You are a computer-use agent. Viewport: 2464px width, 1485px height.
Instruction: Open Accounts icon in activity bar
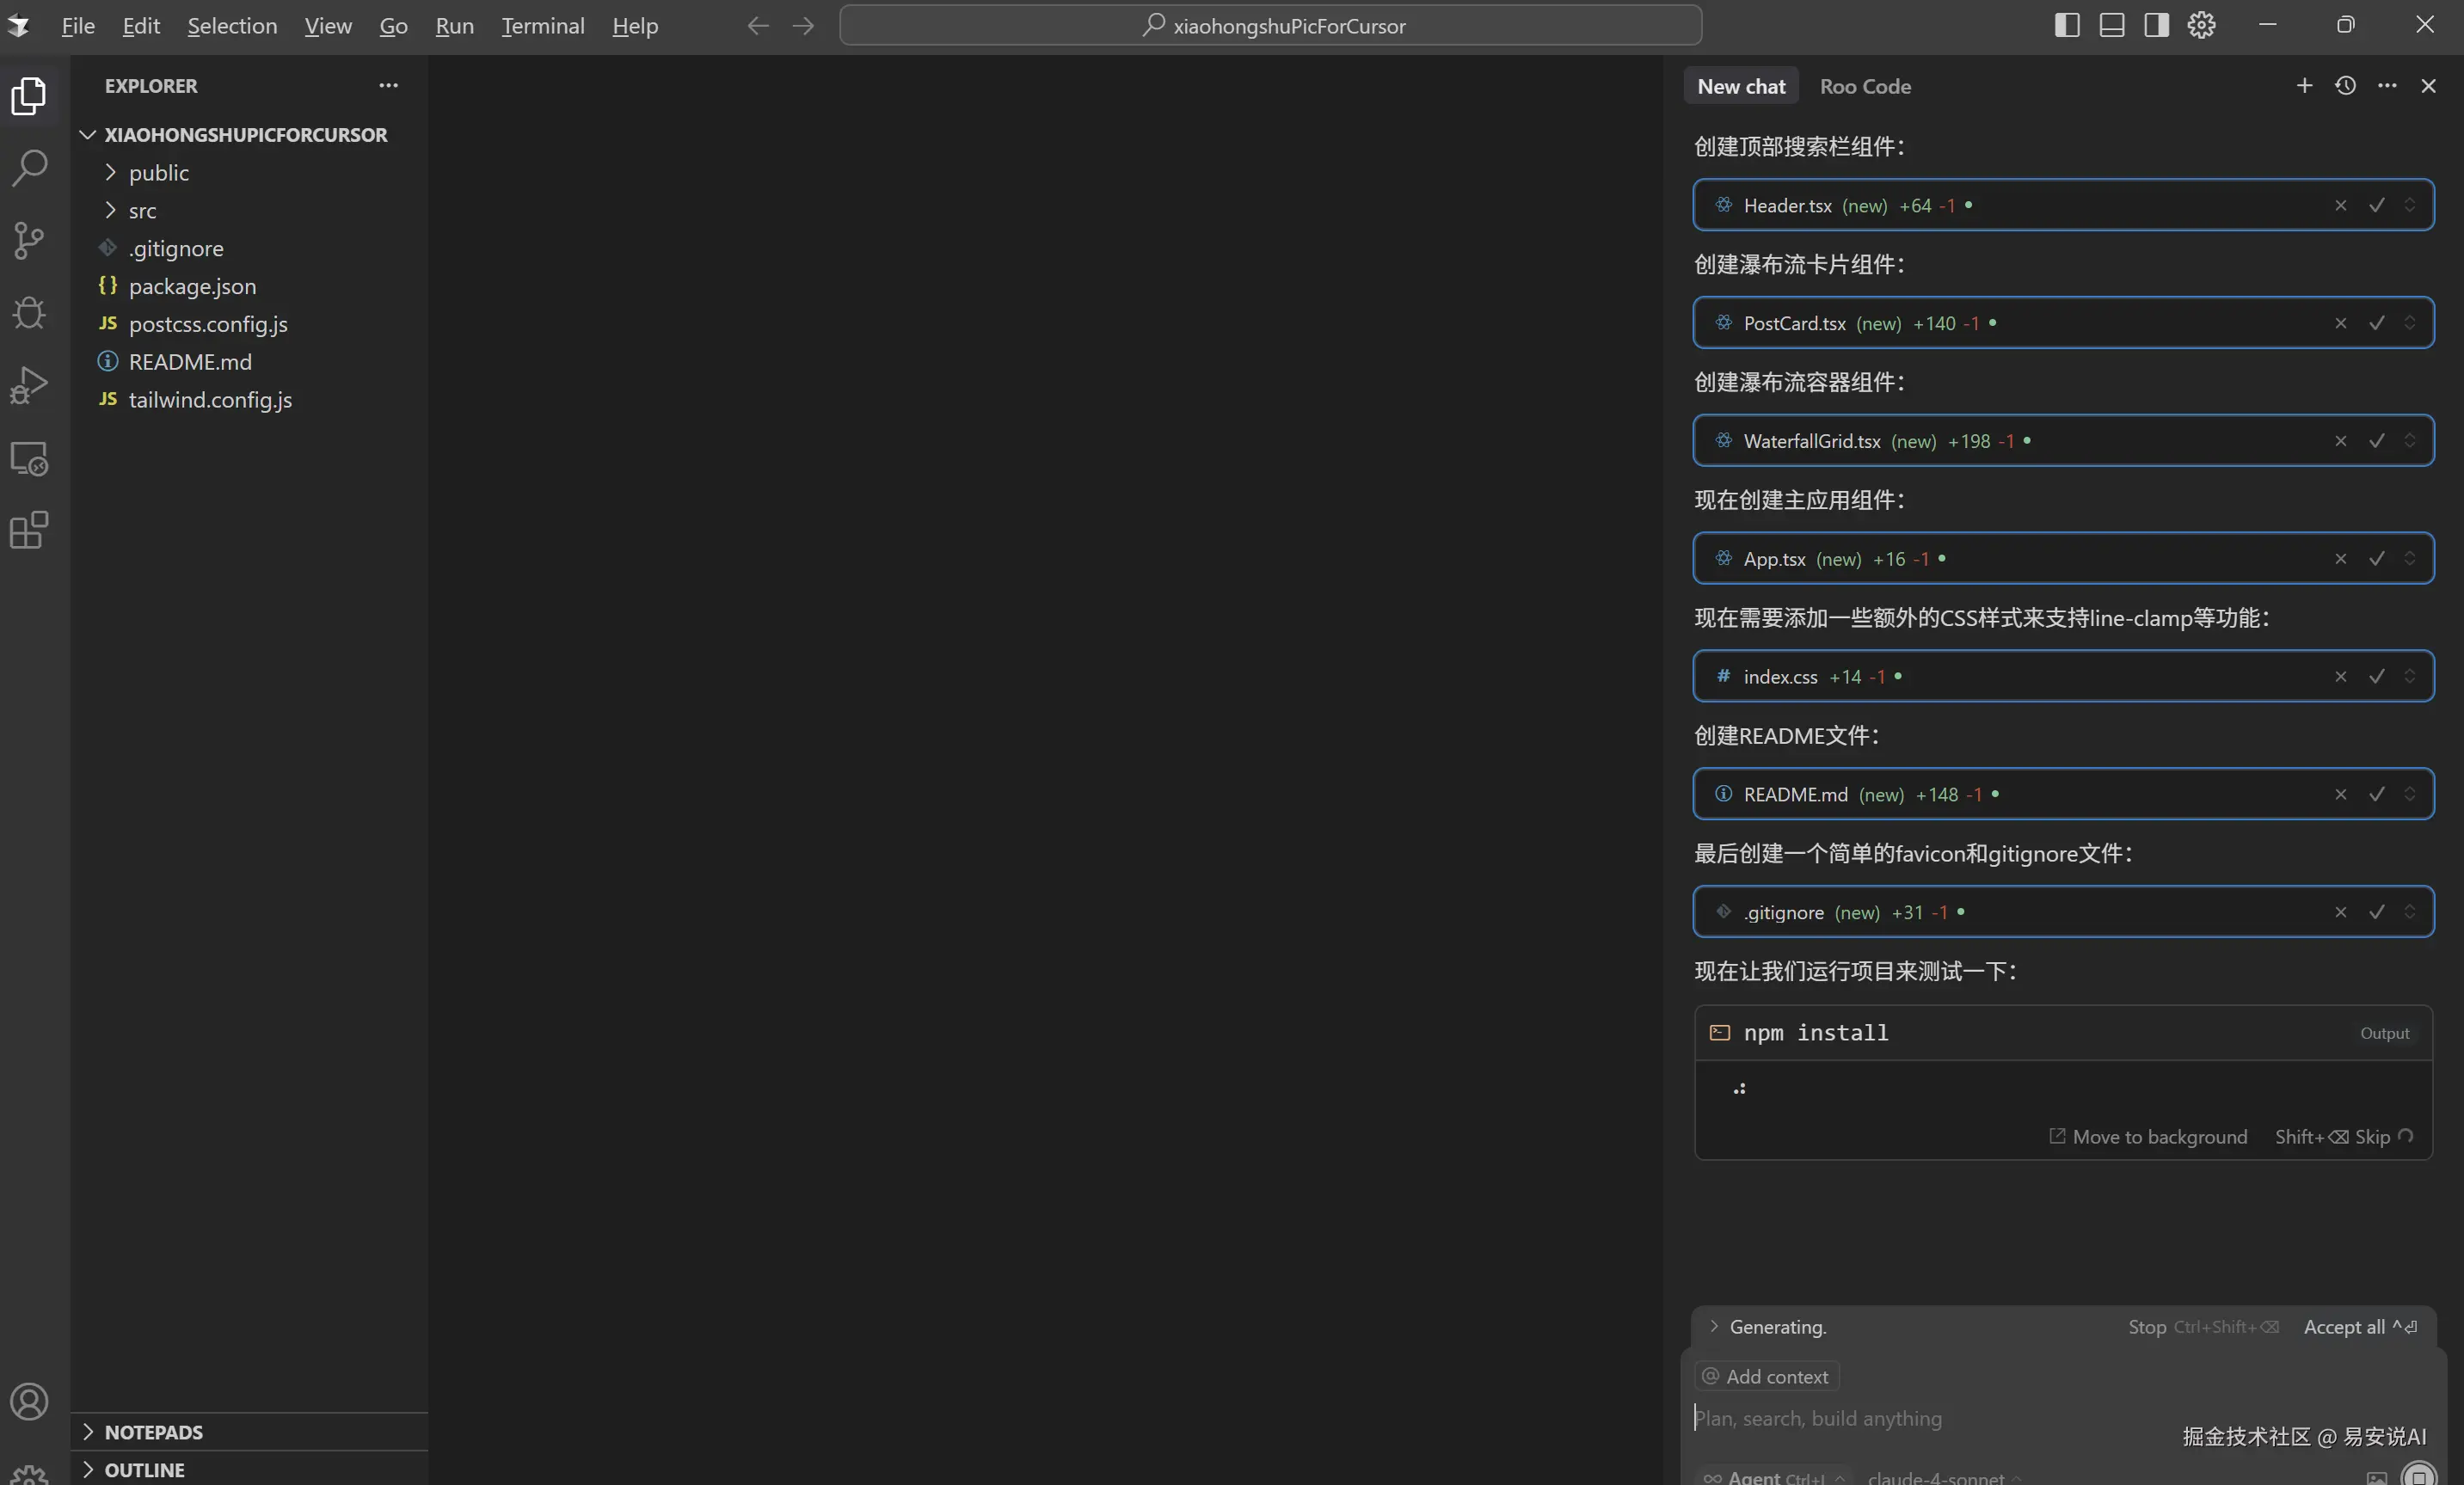29,1401
